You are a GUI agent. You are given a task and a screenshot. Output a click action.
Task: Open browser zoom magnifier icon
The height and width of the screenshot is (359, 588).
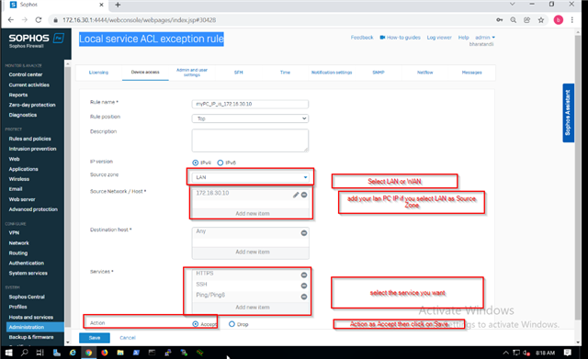(x=513, y=20)
